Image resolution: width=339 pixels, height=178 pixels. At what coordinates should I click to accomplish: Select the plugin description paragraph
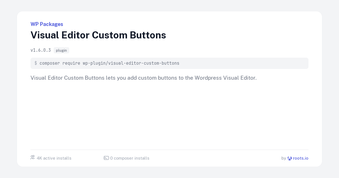144,78
